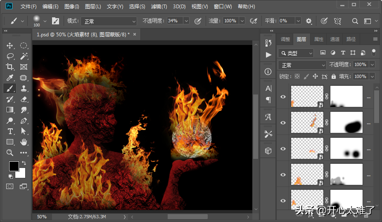Switch to the 路径 panel tab
Viewport: 382px width, 222px height.
tap(351, 39)
